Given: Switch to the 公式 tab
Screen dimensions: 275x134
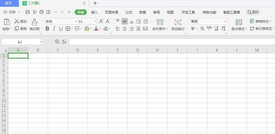Looking at the screenshot, I should (129, 12).
